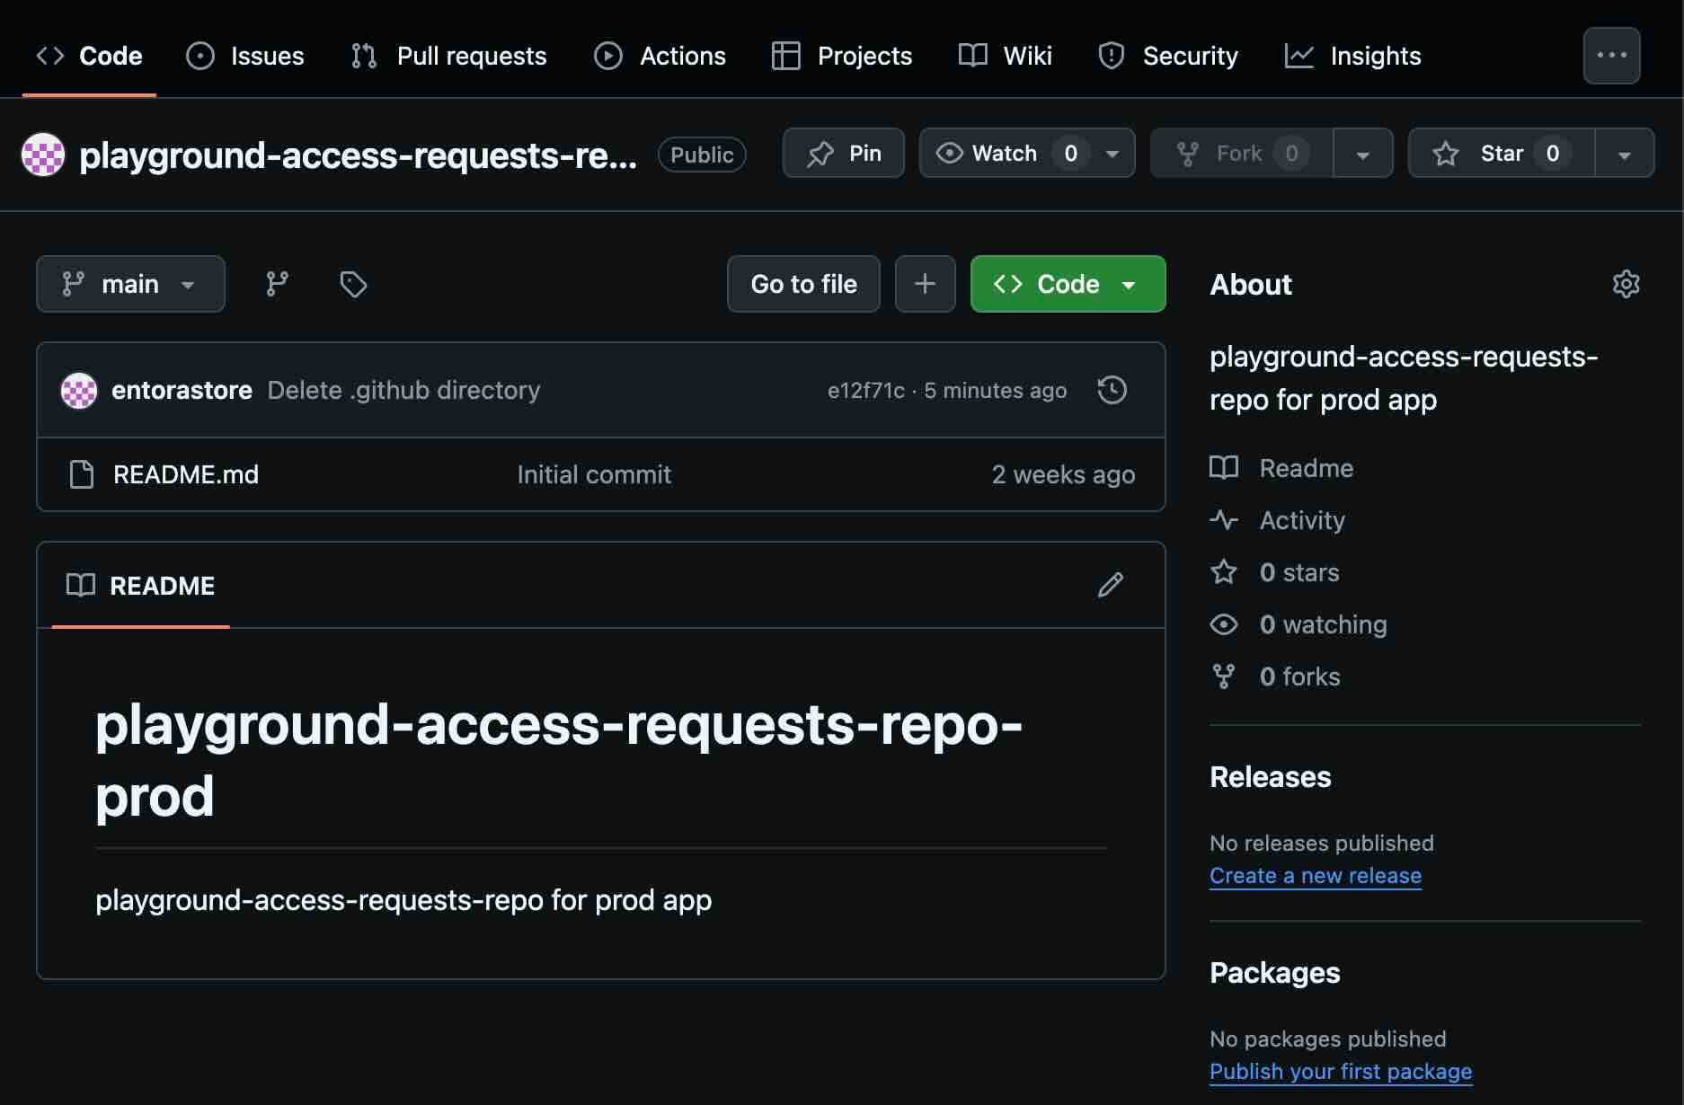View Activity in the sidebar
Screen dimensions: 1684x1105
[1301, 519]
